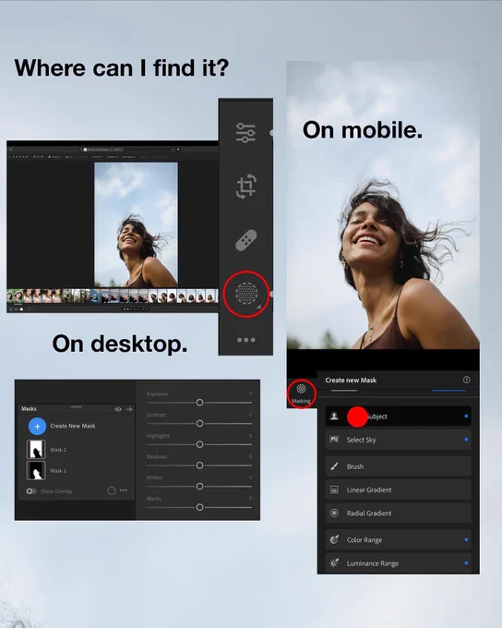Choose the Linear Gradient mask option
The height and width of the screenshot is (628, 502).
click(399, 489)
